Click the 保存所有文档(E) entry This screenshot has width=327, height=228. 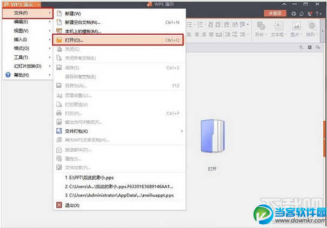tap(119, 77)
